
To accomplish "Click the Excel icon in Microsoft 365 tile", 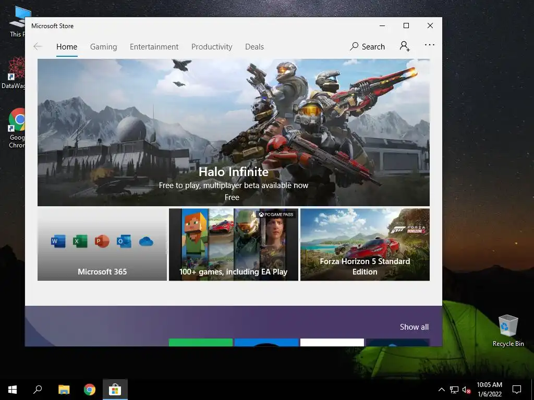I will click(x=80, y=242).
